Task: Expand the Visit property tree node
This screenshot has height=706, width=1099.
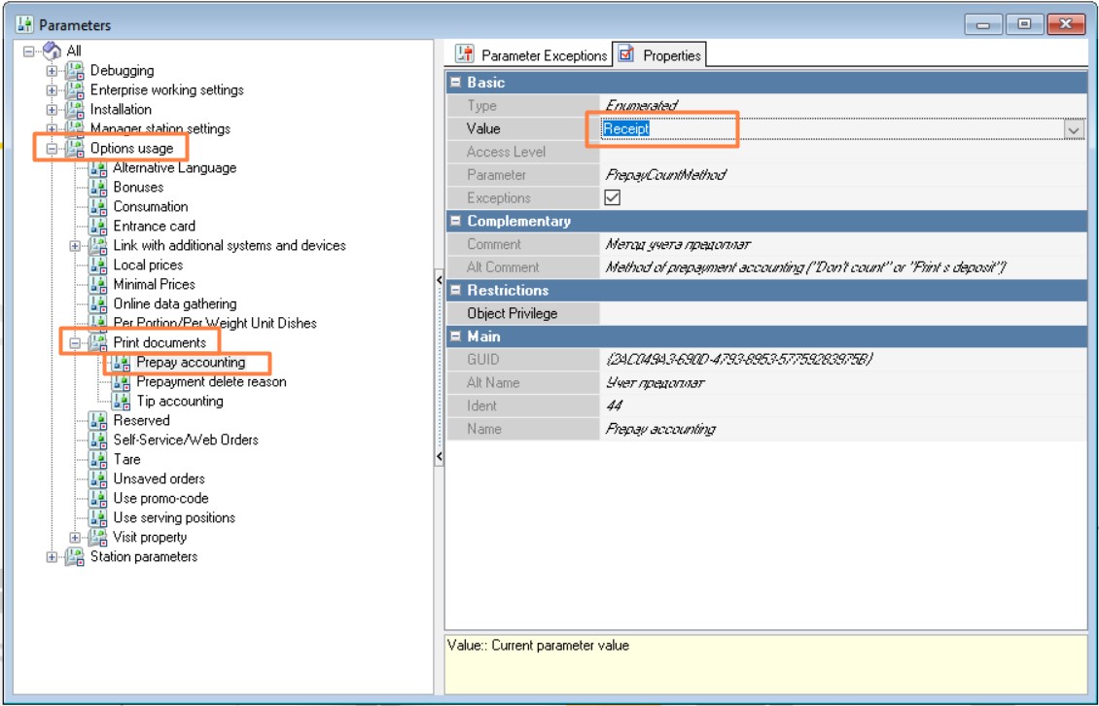Action: 75,538
